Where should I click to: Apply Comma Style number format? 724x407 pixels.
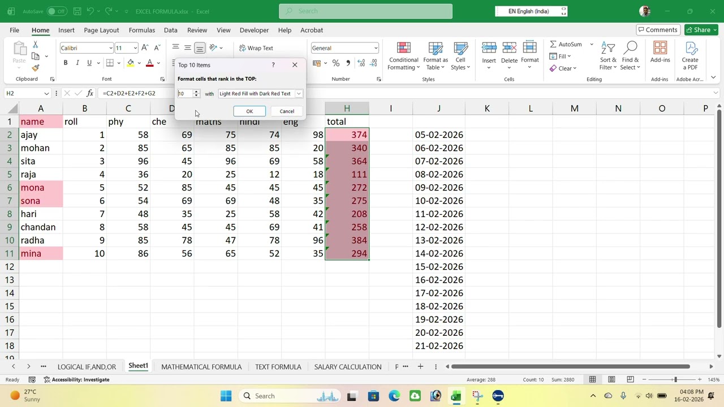(x=348, y=63)
